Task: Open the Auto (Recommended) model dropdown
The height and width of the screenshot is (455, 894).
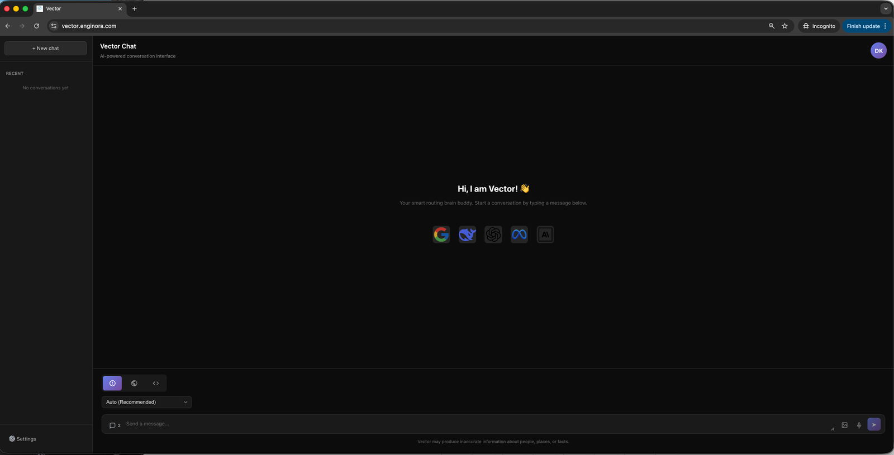Action: [x=146, y=402]
